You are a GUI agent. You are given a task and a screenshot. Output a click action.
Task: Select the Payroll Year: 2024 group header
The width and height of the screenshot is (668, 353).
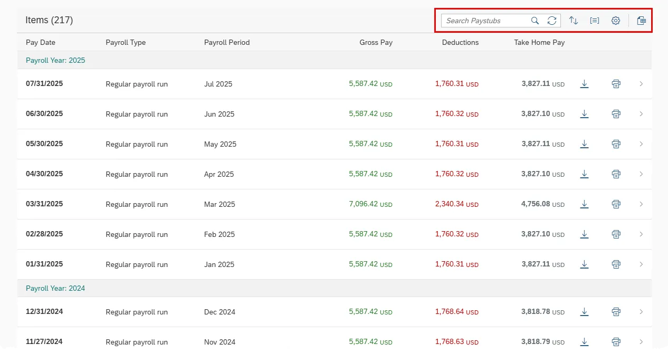click(55, 288)
